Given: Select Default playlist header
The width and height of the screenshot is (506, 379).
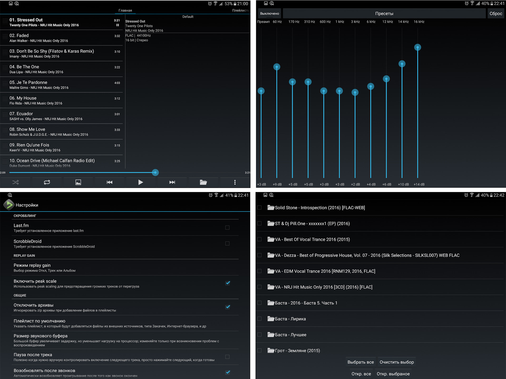Looking at the screenshot, I should (188, 17).
